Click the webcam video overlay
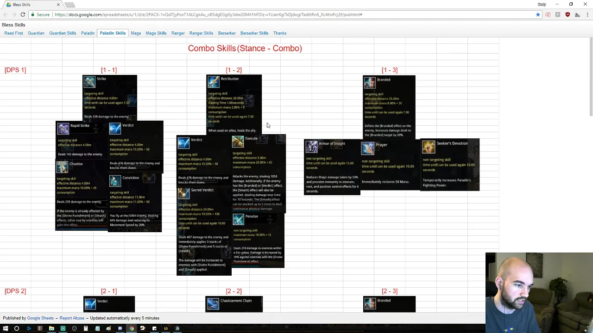593x333 pixels. point(539,292)
